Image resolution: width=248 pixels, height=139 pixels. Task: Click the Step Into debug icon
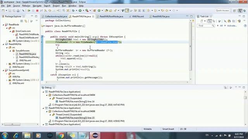[x=46, y=10]
